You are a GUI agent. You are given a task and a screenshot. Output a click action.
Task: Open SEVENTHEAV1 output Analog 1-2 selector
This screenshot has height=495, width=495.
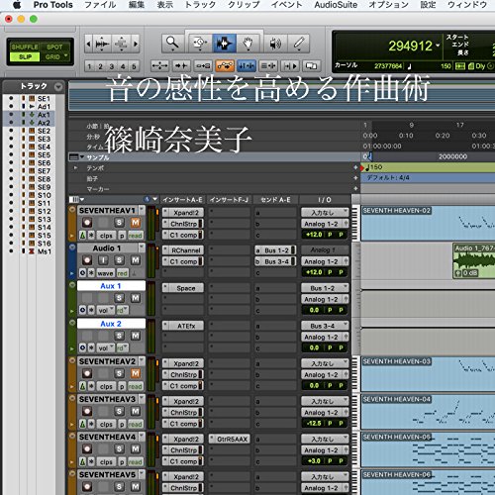point(325,224)
